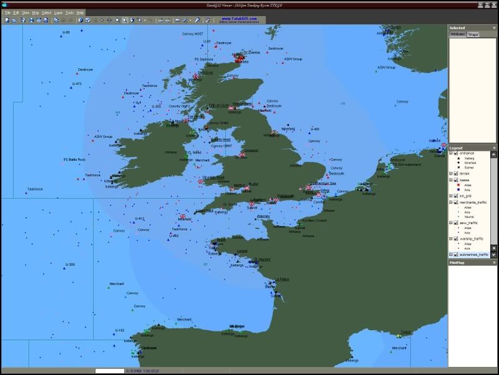The height and width of the screenshot is (375, 499).
Task: Click the first toolbar icon for new project
Action: 6,20
